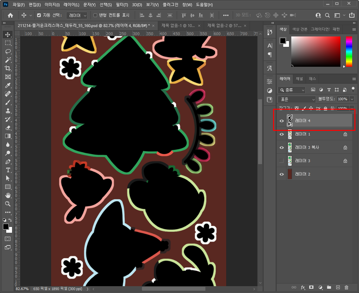Image resolution: width=359 pixels, height=293 pixels.
Task: Select the Clone Stamp tool
Action: click(x=8, y=111)
